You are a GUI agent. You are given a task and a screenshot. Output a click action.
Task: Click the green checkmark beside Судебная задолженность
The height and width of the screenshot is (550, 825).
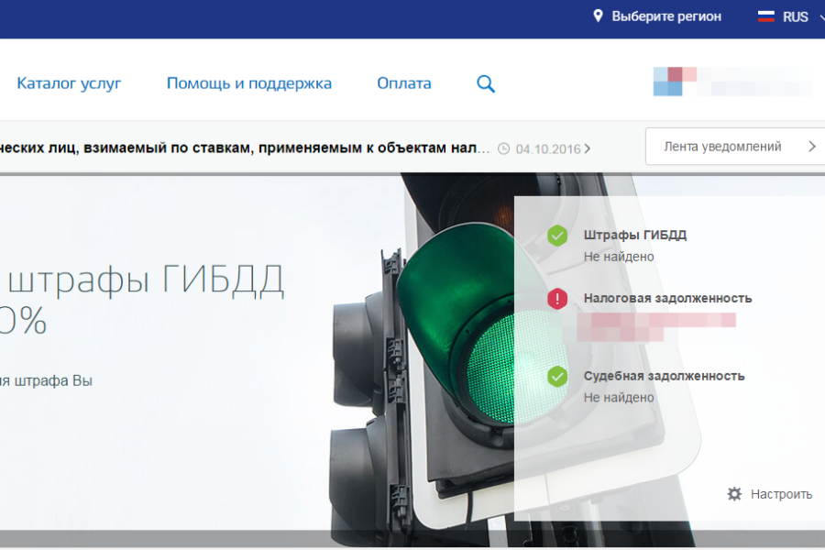tap(559, 376)
